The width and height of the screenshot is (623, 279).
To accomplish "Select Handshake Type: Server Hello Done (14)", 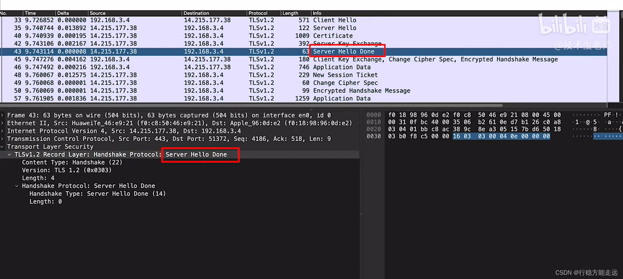I will click(98, 194).
